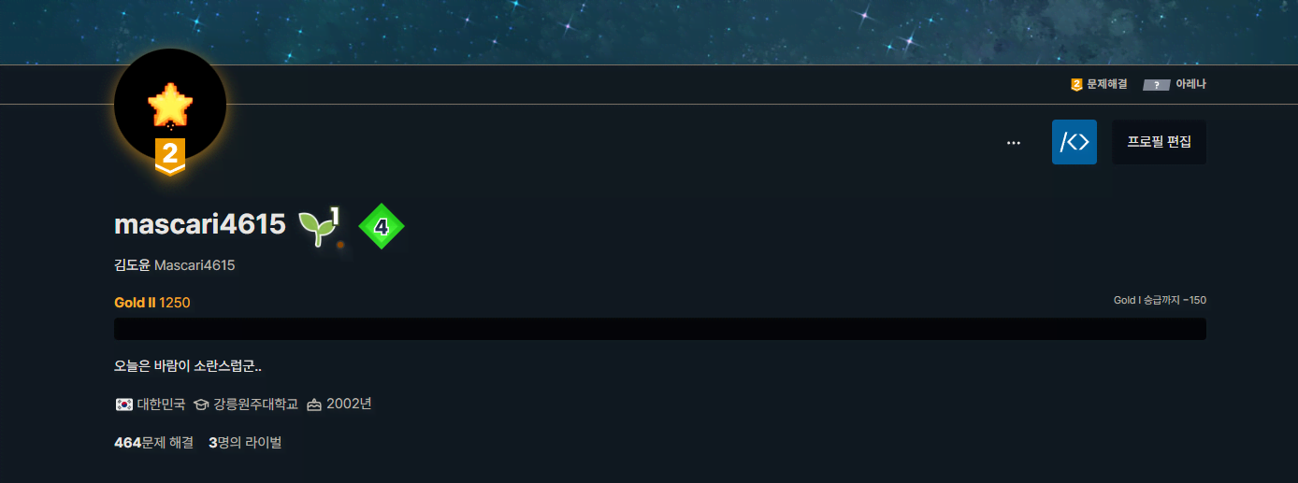View the 3명의 라이벌 rivals list
Screen dimensions: 1298x483
pos(245,442)
